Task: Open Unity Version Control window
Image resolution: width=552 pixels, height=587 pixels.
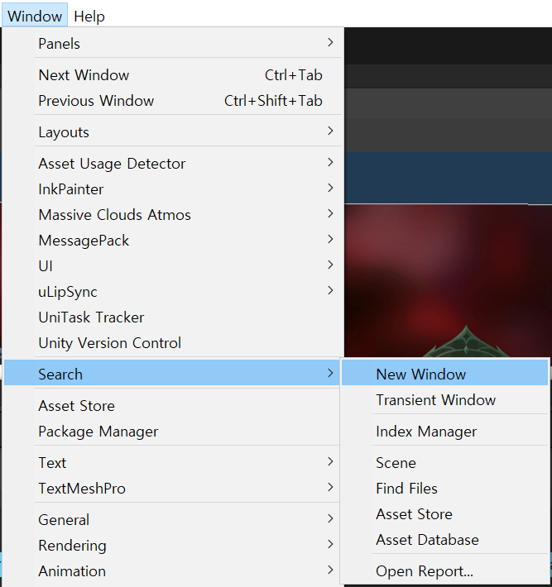Action: 174,343
